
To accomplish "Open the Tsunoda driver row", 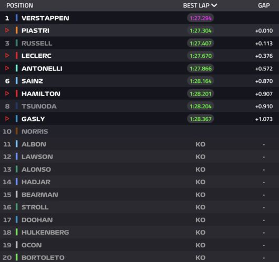I will tap(140, 106).
